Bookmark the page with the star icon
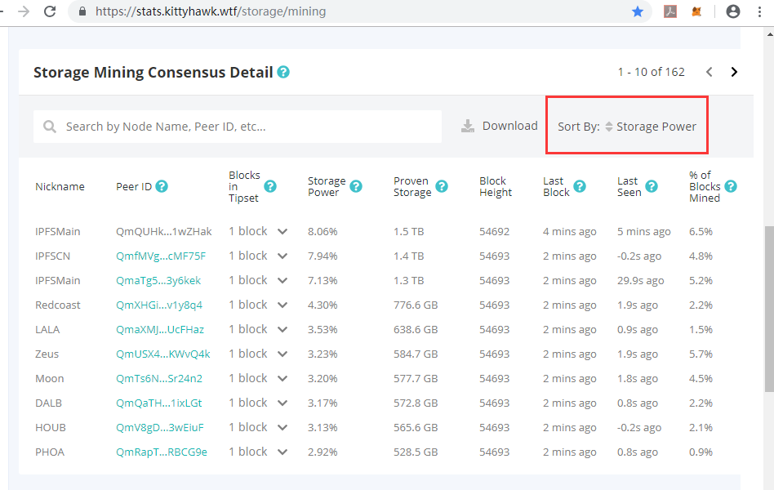The height and width of the screenshot is (490, 774). (x=638, y=11)
